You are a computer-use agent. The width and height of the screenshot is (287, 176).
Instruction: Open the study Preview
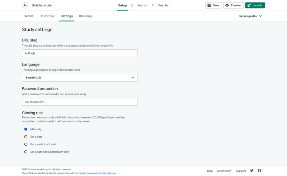click(233, 5)
